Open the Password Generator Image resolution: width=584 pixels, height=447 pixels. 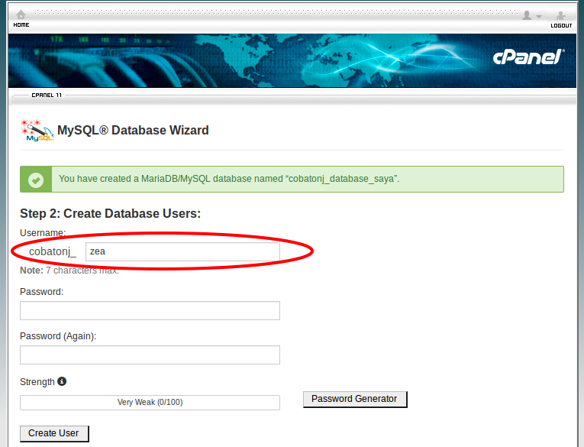tap(355, 400)
